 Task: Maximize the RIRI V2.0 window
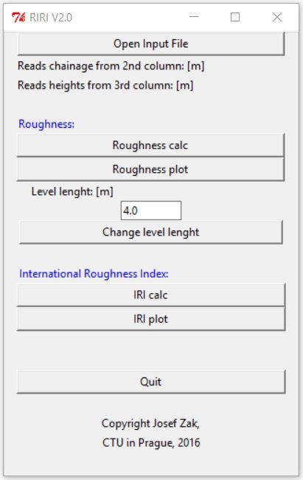click(235, 17)
